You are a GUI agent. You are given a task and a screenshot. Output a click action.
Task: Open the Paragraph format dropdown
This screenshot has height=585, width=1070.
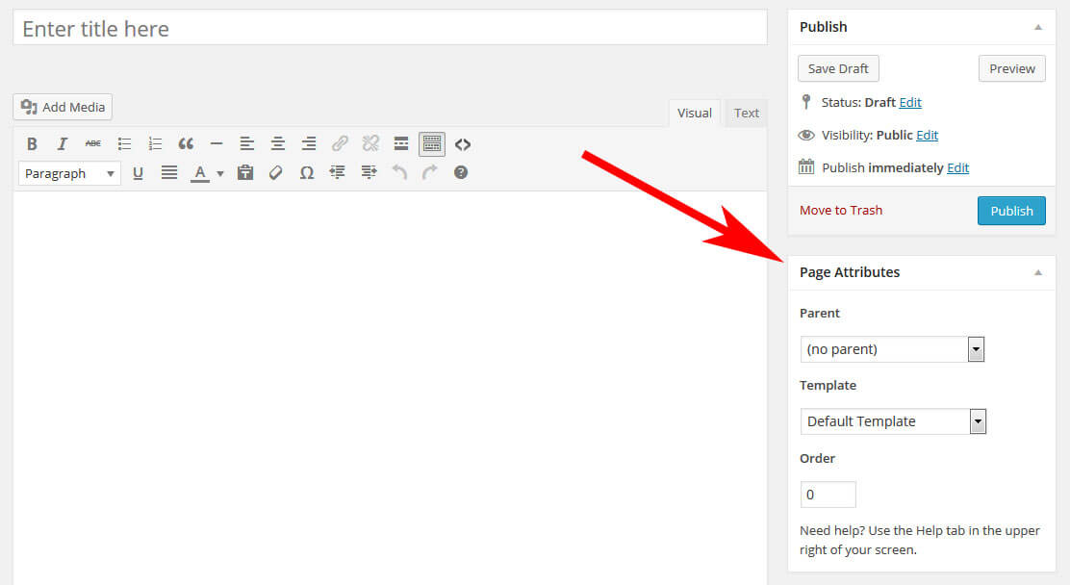(68, 173)
